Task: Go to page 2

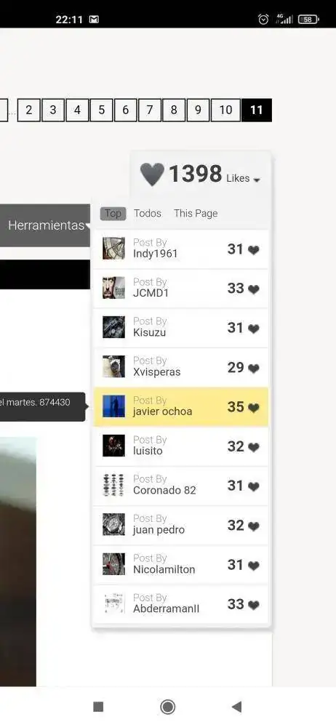Action: coord(29,110)
